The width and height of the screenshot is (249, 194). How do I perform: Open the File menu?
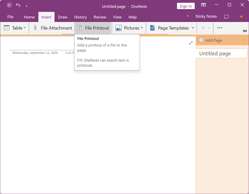10,17
